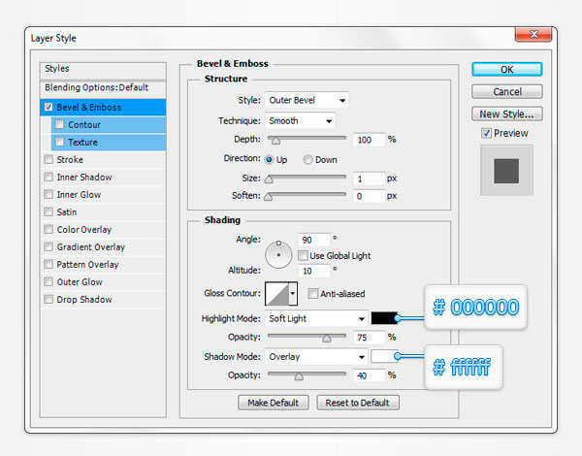Click the Reset to Default button
The width and height of the screenshot is (582, 456).
pyautogui.click(x=357, y=403)
